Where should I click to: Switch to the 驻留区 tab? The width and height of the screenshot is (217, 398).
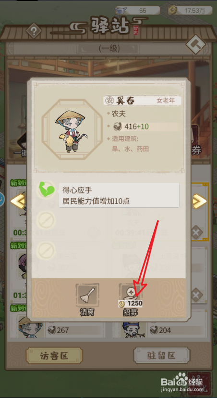[x=161, y=355]
